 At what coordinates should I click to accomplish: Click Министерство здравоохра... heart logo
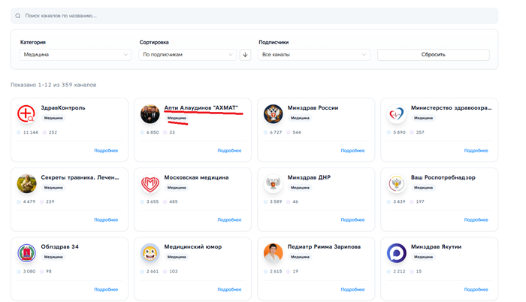397,113
